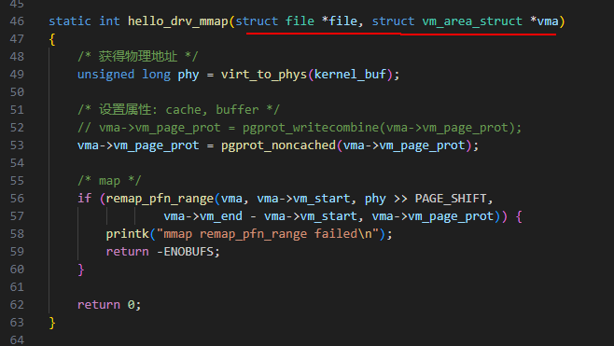Click line number 56 in the gutter
This screenshot has height=346, width=614.
coord(17,199)
